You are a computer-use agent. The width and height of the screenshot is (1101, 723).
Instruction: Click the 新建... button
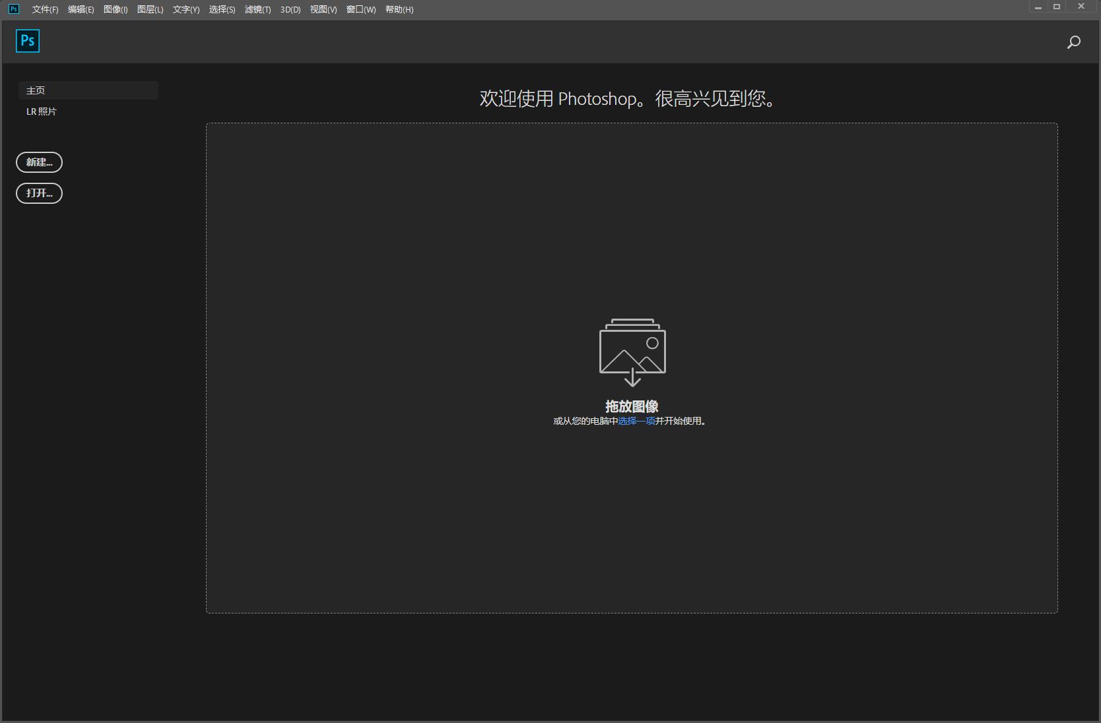point(39,162)
